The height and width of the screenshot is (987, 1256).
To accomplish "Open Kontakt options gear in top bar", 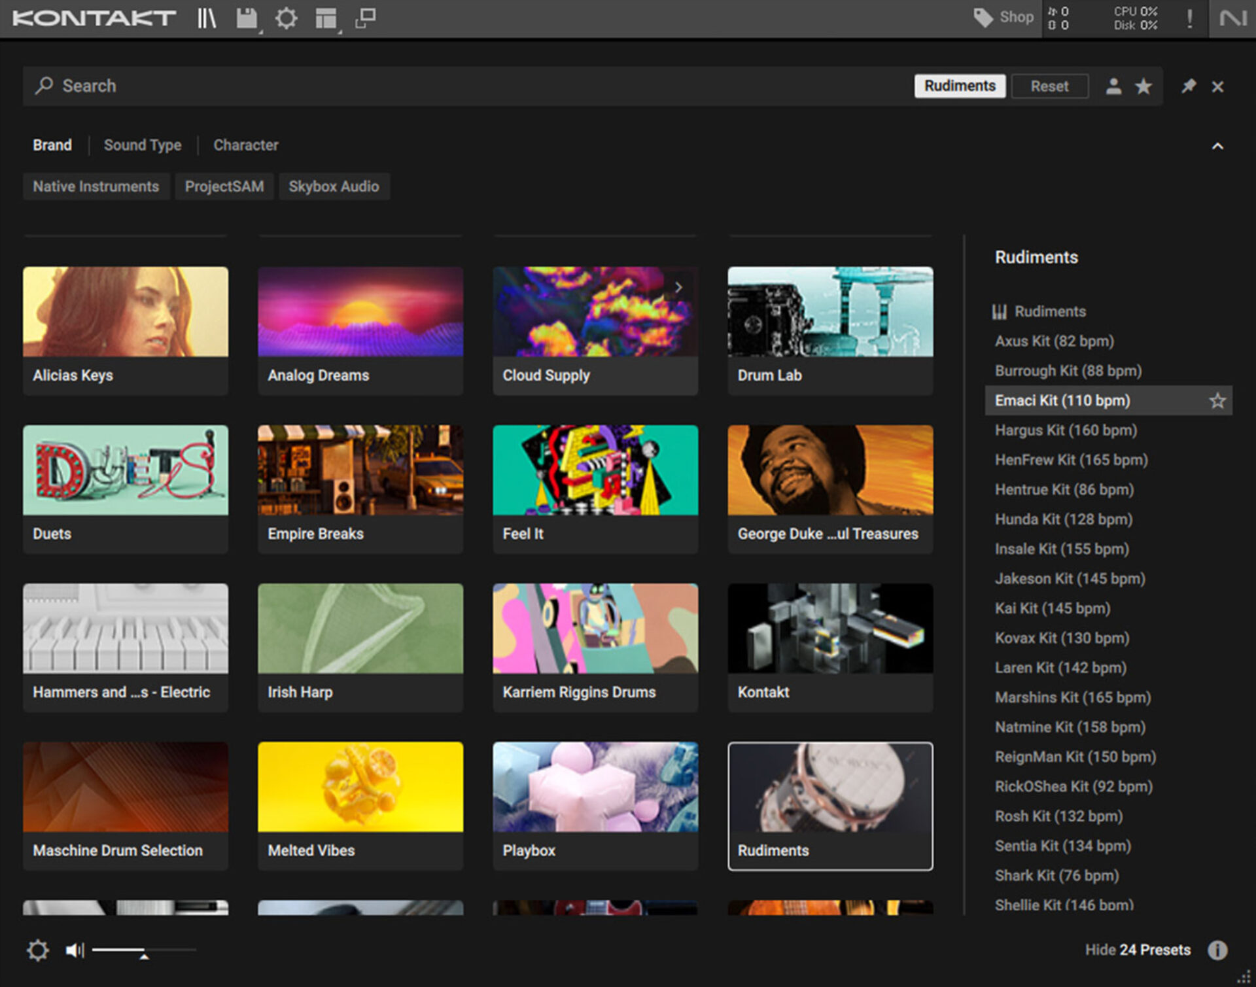I will coord(286,18).
